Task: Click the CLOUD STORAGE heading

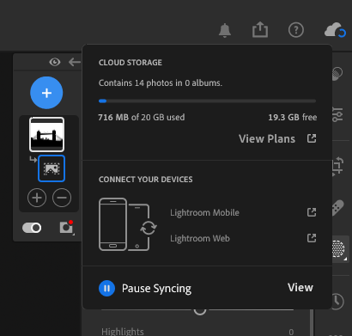Action: coord(130,63)
